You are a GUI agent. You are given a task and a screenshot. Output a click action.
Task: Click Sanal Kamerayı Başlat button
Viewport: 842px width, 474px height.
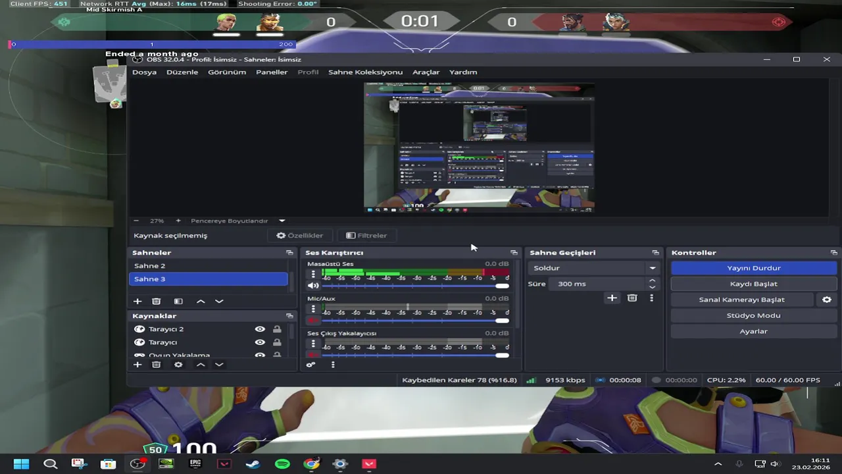coord(742,300)
